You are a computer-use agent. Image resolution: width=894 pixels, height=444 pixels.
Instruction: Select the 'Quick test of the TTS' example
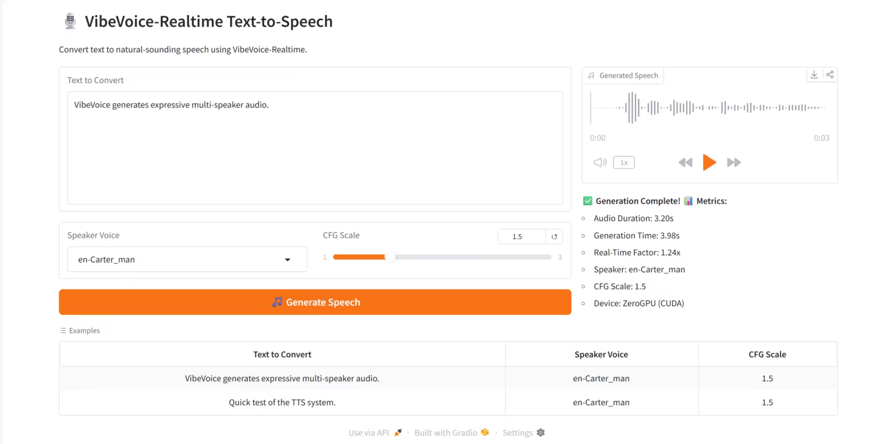282,402
